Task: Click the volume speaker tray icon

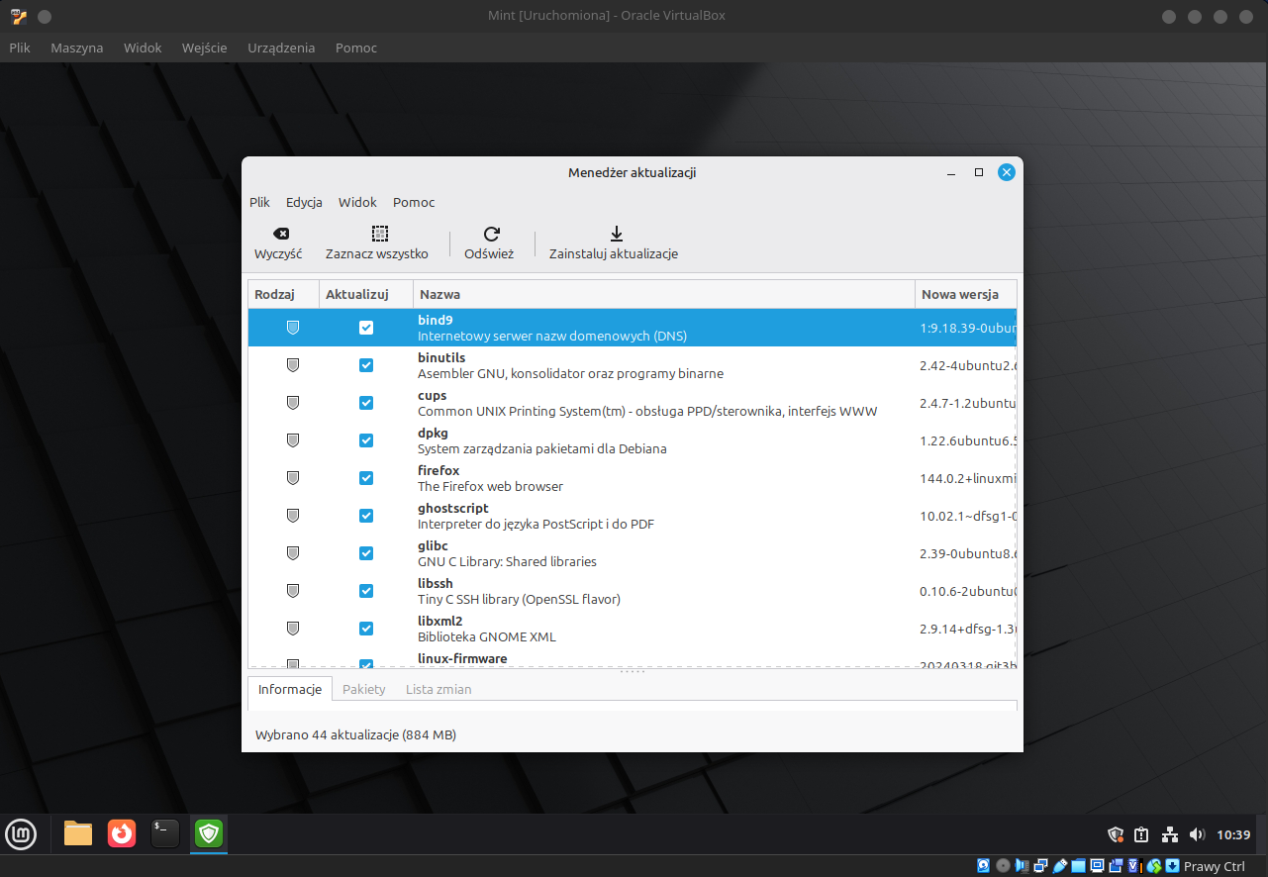Action: 1197,835
